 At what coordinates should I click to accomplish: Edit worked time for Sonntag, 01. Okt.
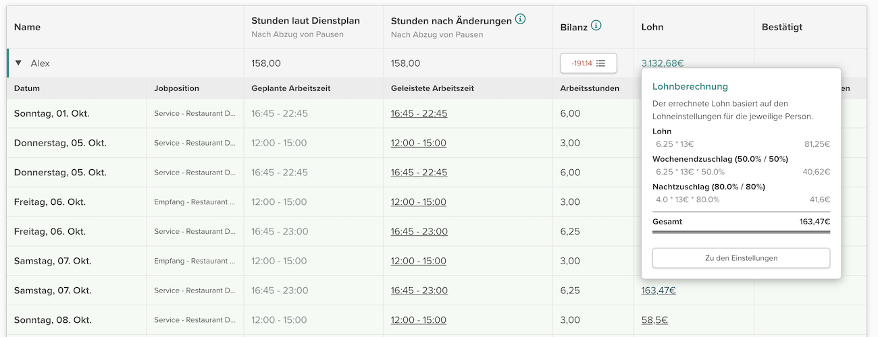[419, 113]
